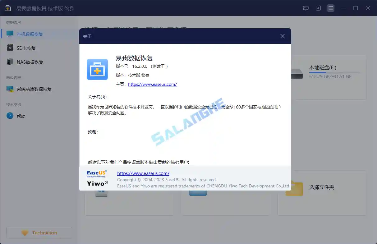Click the import/download icon in the title bar
The image size is (377, 244).
pos(318,8)
